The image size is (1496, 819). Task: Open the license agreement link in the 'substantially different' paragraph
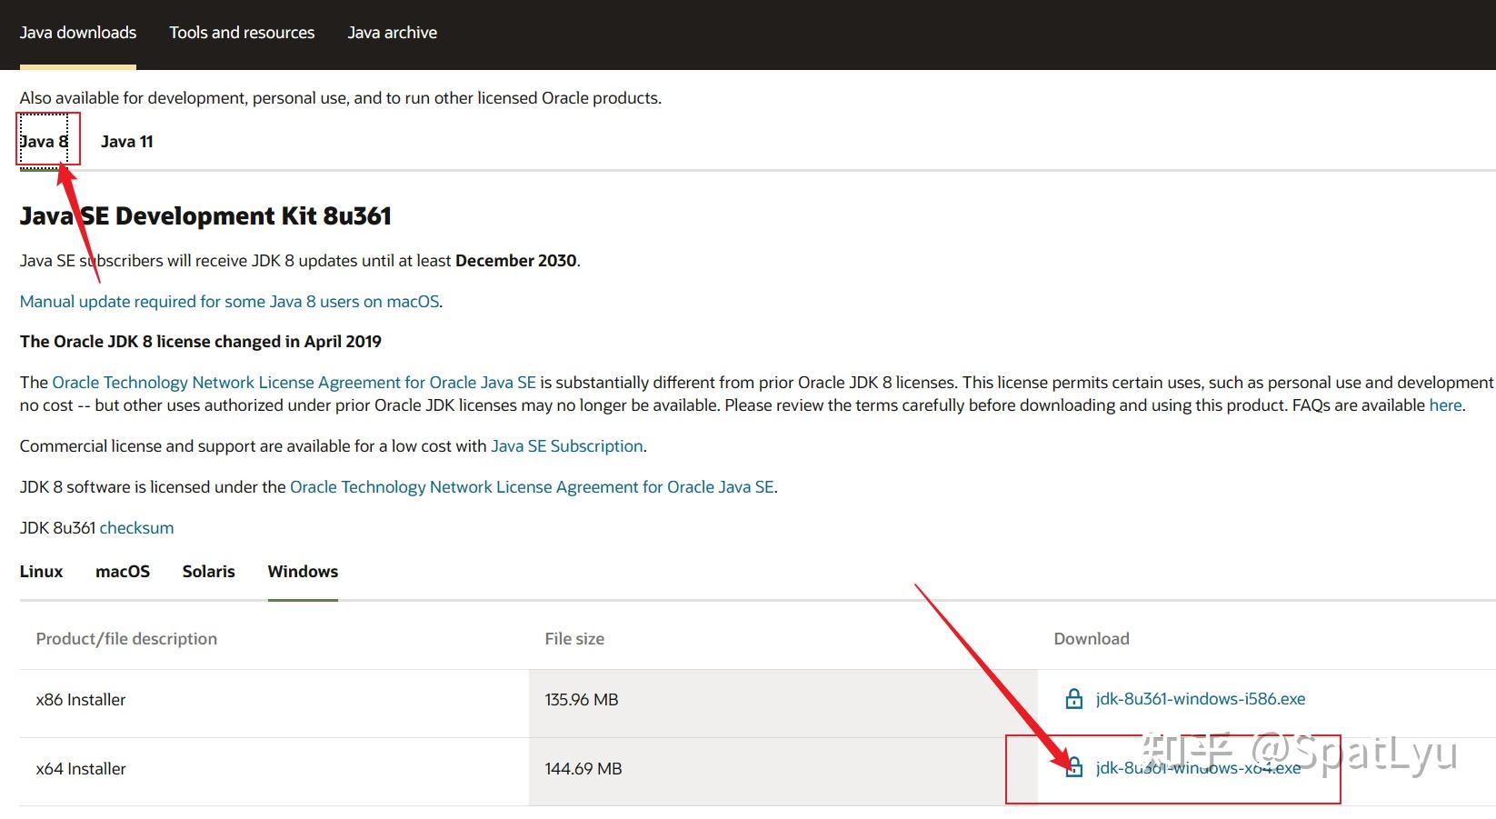(x=294, y=383)
